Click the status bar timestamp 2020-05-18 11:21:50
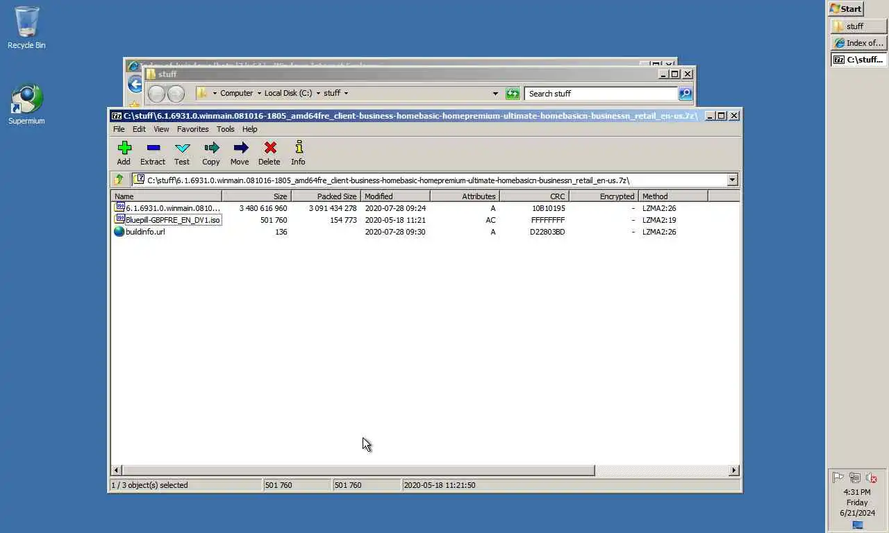The height and width of the screenshot is (533, 889). pyautogui.click(x=440, y=485)
